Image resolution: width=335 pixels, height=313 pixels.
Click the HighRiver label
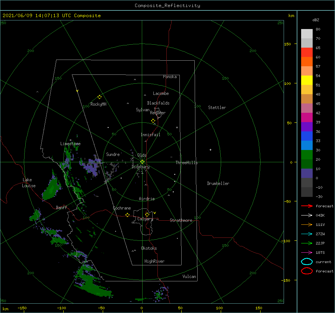point(154,261)
